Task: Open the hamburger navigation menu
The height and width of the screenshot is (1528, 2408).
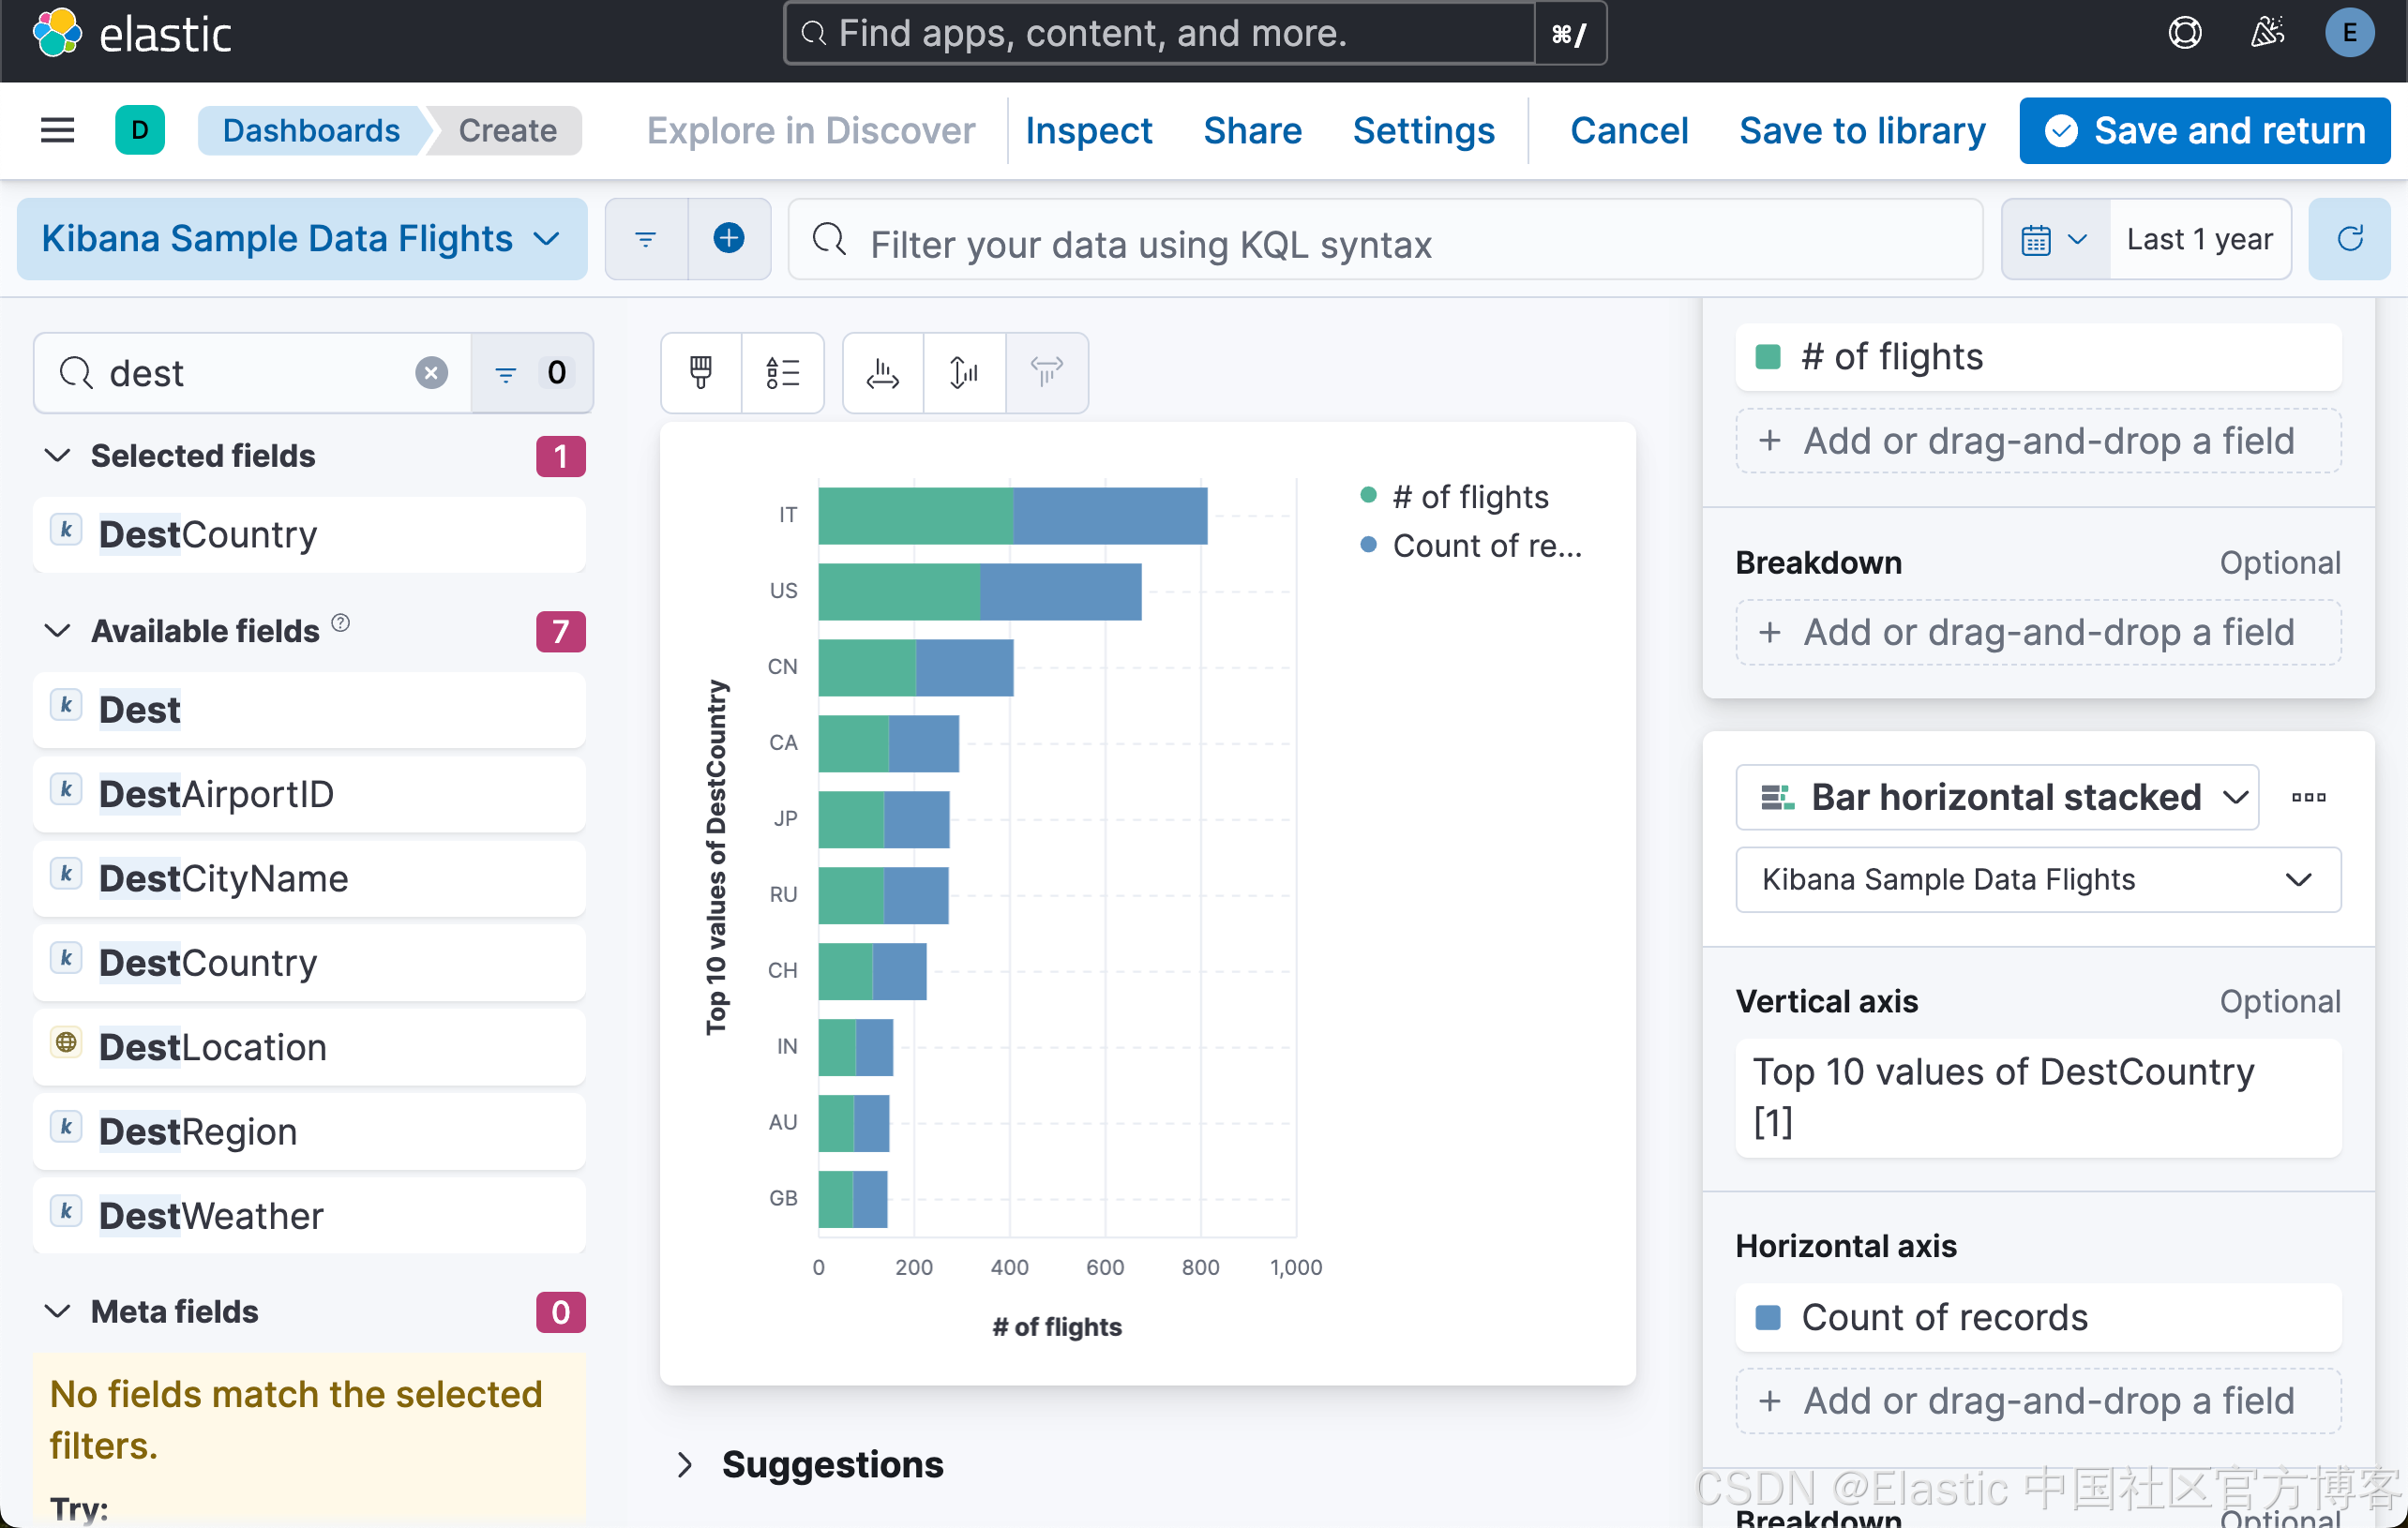Action: pyautogui.click(x=57, y=130)
